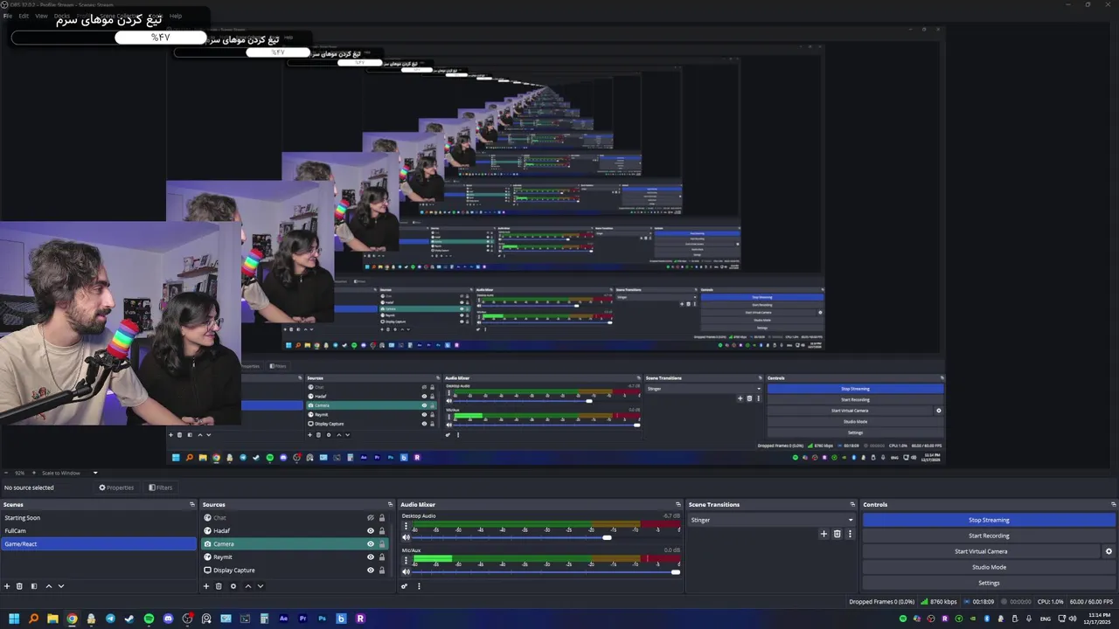1119x629 pixels.
Task: Pop out the Controls dock panel
Action: tap(1113, 504)
